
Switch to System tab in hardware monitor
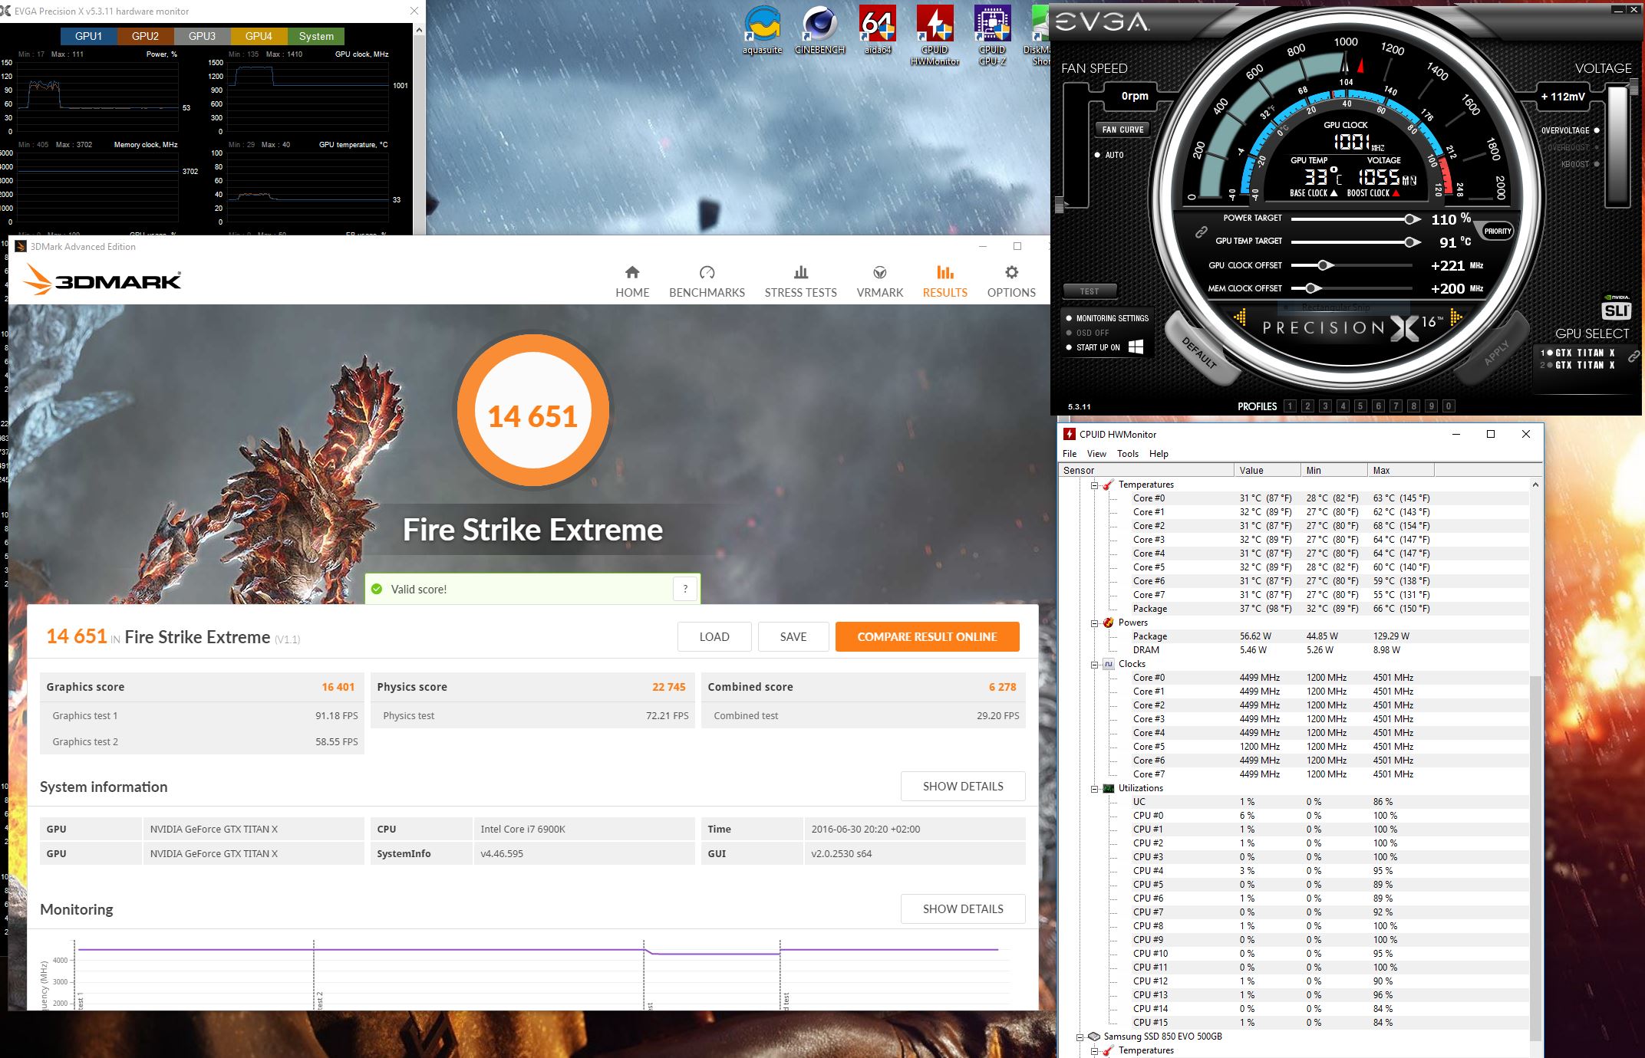pos(316,36)
